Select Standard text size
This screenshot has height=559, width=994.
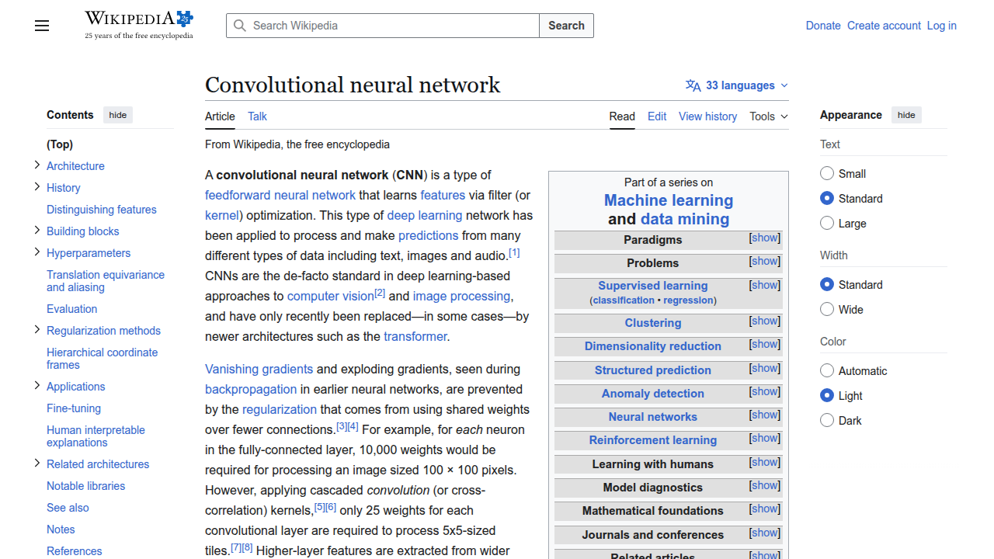tap(827, 199)
